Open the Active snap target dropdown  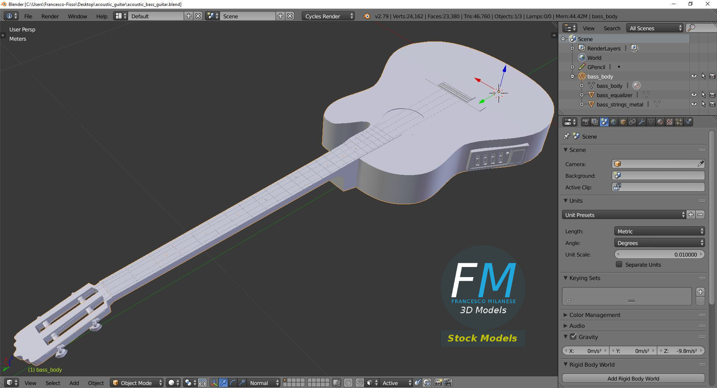[x=396, y=383]
